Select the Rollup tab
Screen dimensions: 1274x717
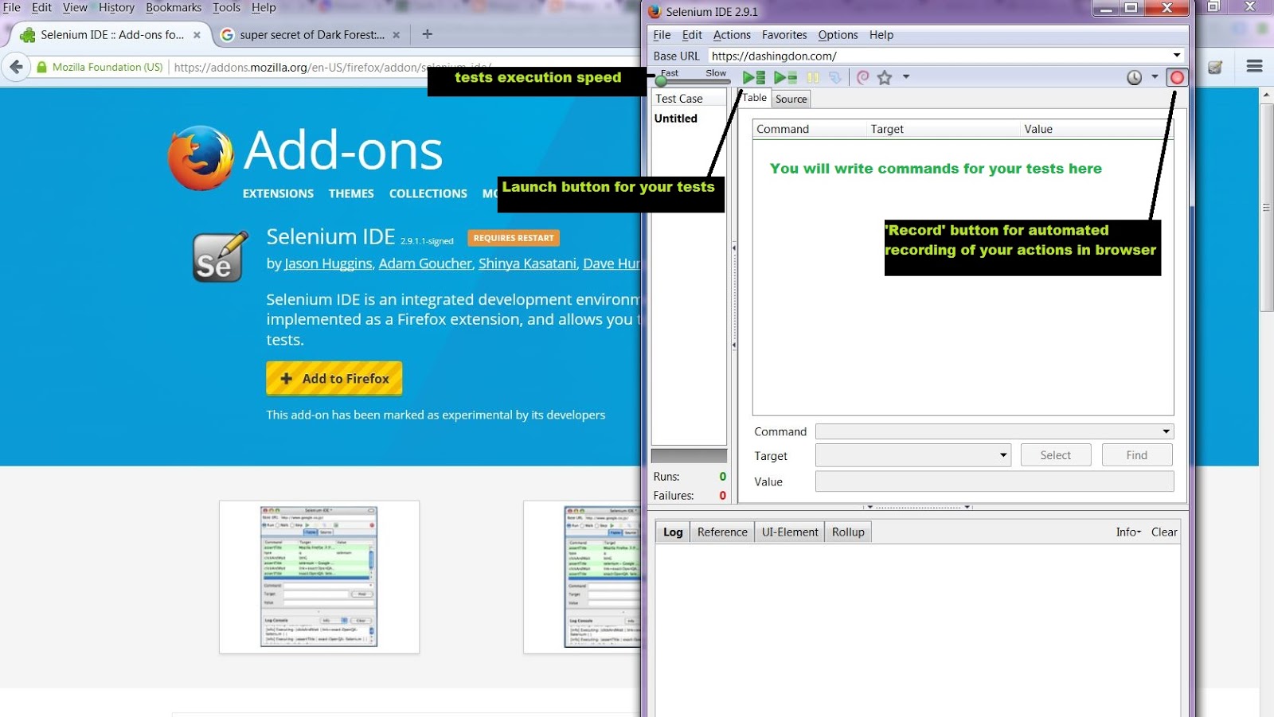(848, 532)
